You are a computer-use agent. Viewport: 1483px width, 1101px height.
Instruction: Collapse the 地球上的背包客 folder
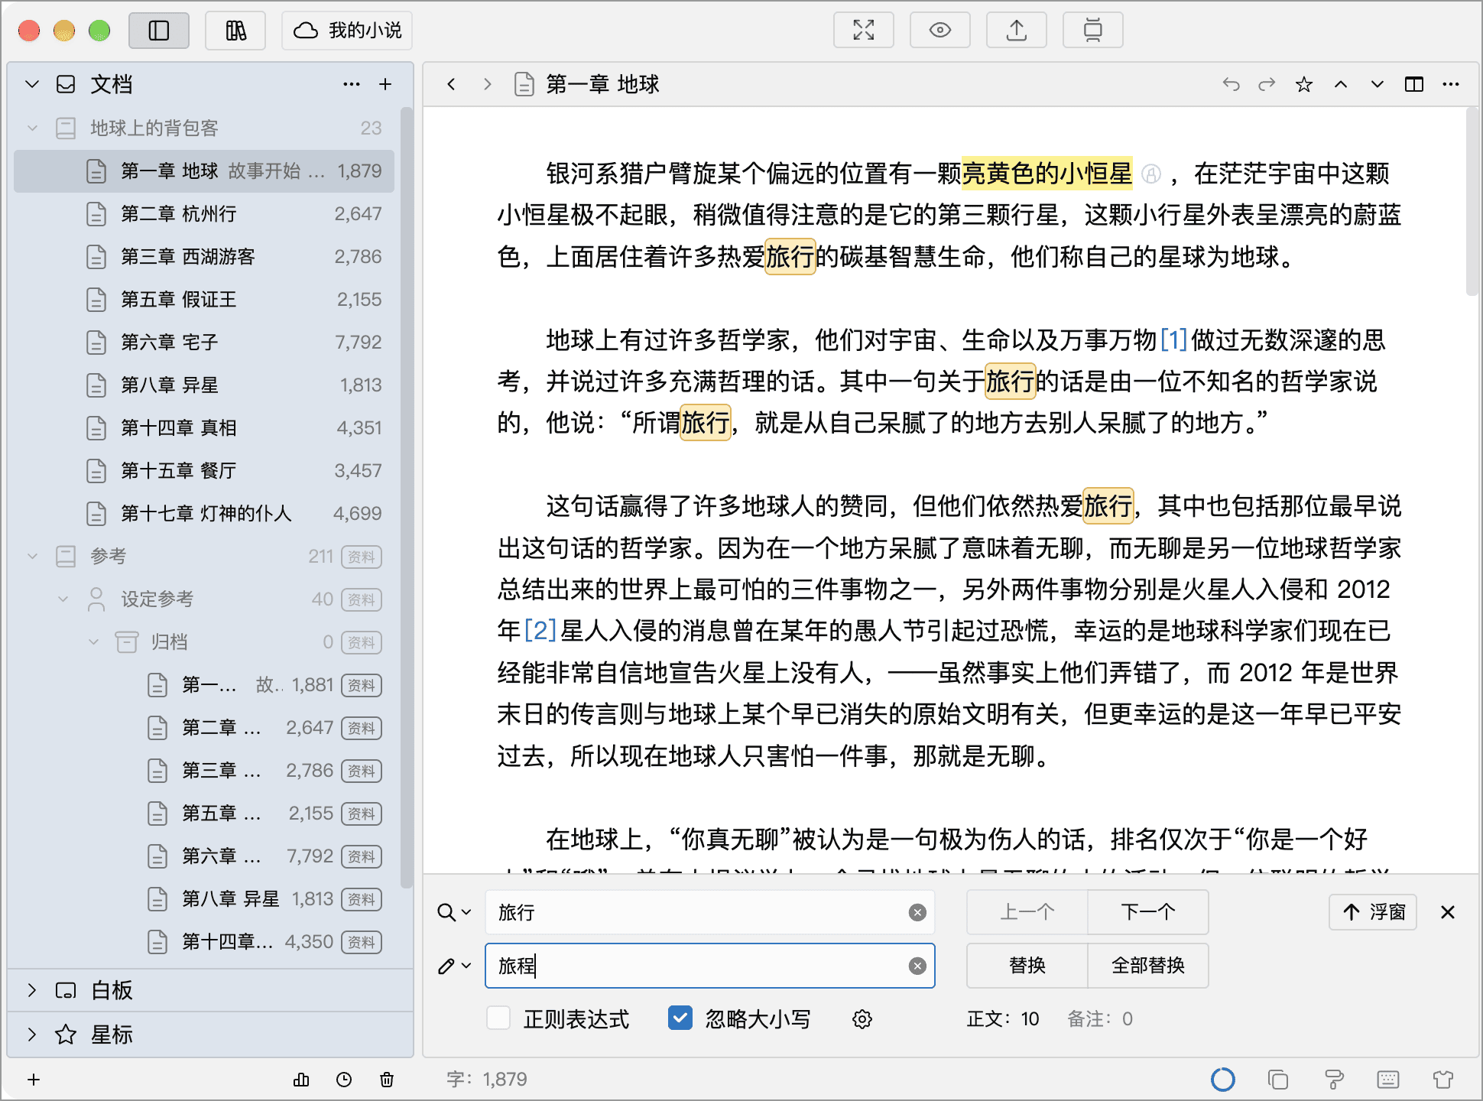click(32, 128)
